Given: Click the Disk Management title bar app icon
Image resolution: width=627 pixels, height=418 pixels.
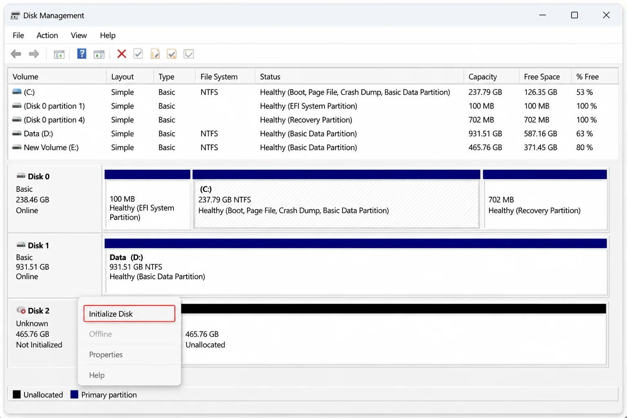Looking at the screenshot, I should pos(15,16).
